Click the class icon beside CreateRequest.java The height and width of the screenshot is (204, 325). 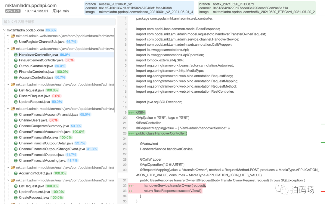(16, 198)
